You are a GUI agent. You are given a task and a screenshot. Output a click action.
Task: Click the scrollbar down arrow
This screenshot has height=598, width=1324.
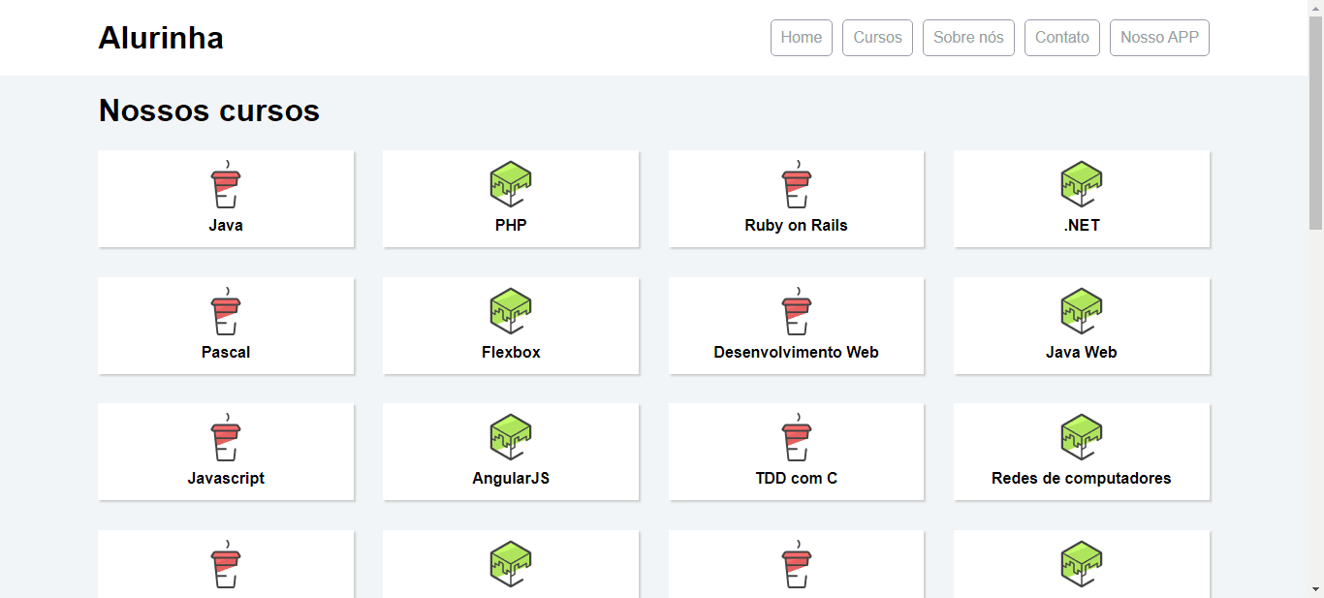click(x=1315, y=589)
